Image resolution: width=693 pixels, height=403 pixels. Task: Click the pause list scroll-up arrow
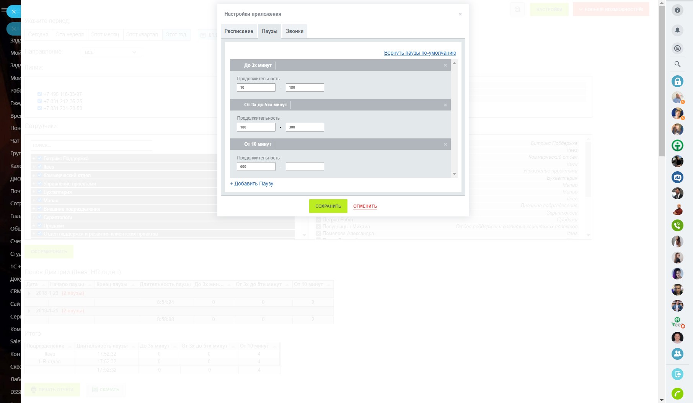(454, 63)
